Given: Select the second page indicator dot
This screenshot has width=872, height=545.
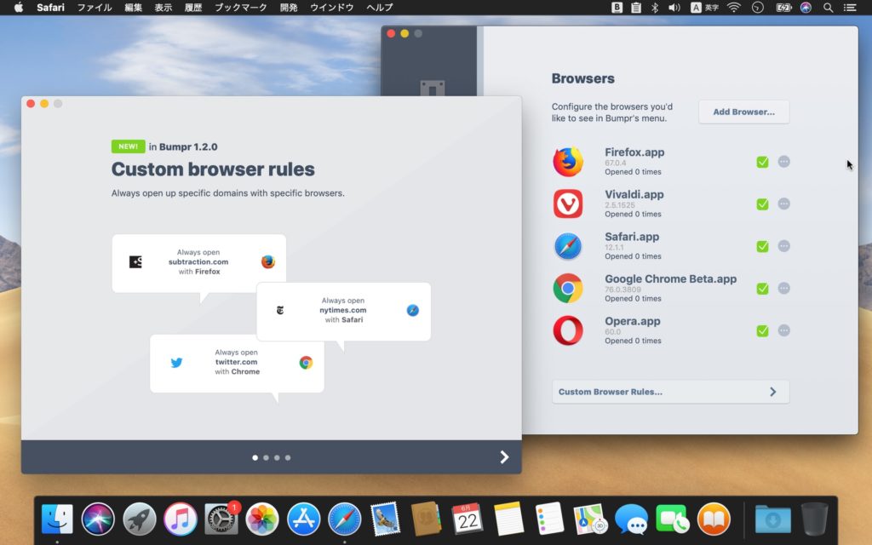Looking at the screenshot, I should pos(265,457).
